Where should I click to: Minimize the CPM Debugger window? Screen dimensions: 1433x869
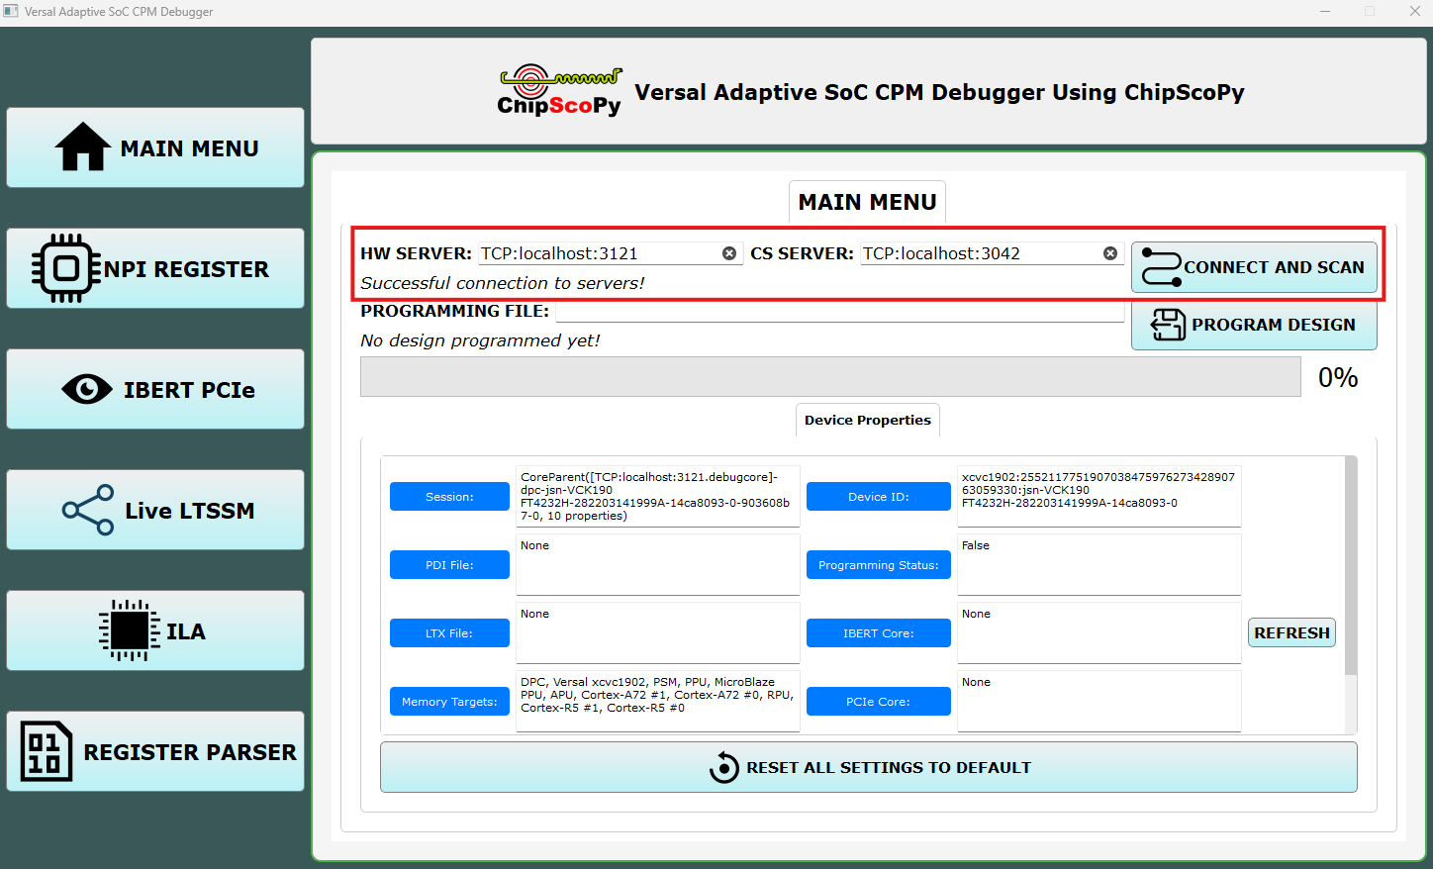pyautogui.click(x=1325, y=11)
